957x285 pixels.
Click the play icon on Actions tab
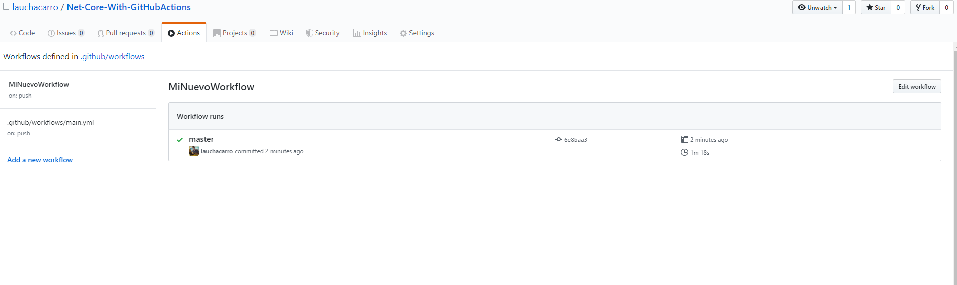coord(171,33)
